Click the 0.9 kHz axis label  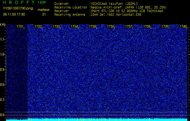[x=3, y=70]
